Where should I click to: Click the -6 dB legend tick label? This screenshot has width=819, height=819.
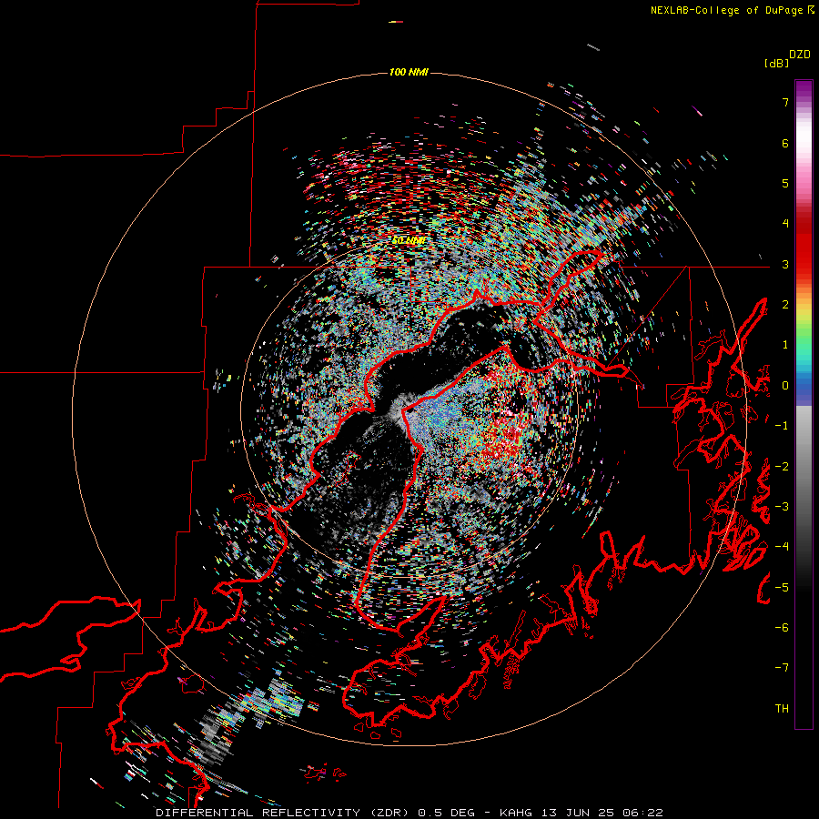click(782, 628)
